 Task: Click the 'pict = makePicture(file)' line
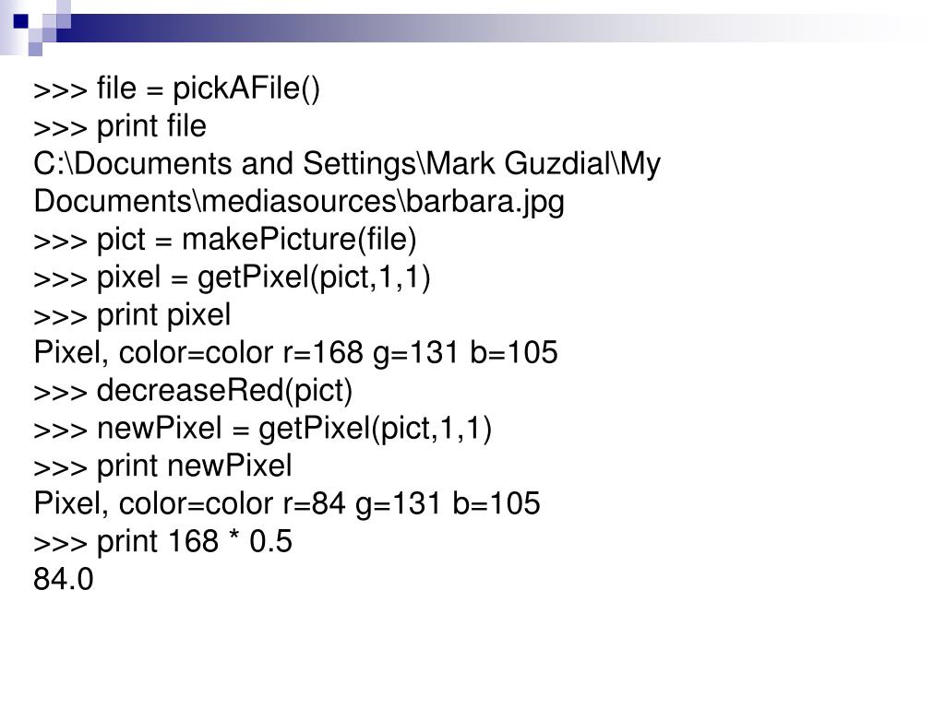[x=257, y=240]
